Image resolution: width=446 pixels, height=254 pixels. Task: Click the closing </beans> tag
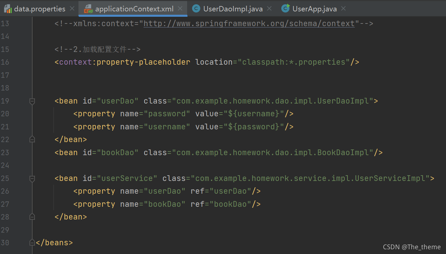click(54, 242)
